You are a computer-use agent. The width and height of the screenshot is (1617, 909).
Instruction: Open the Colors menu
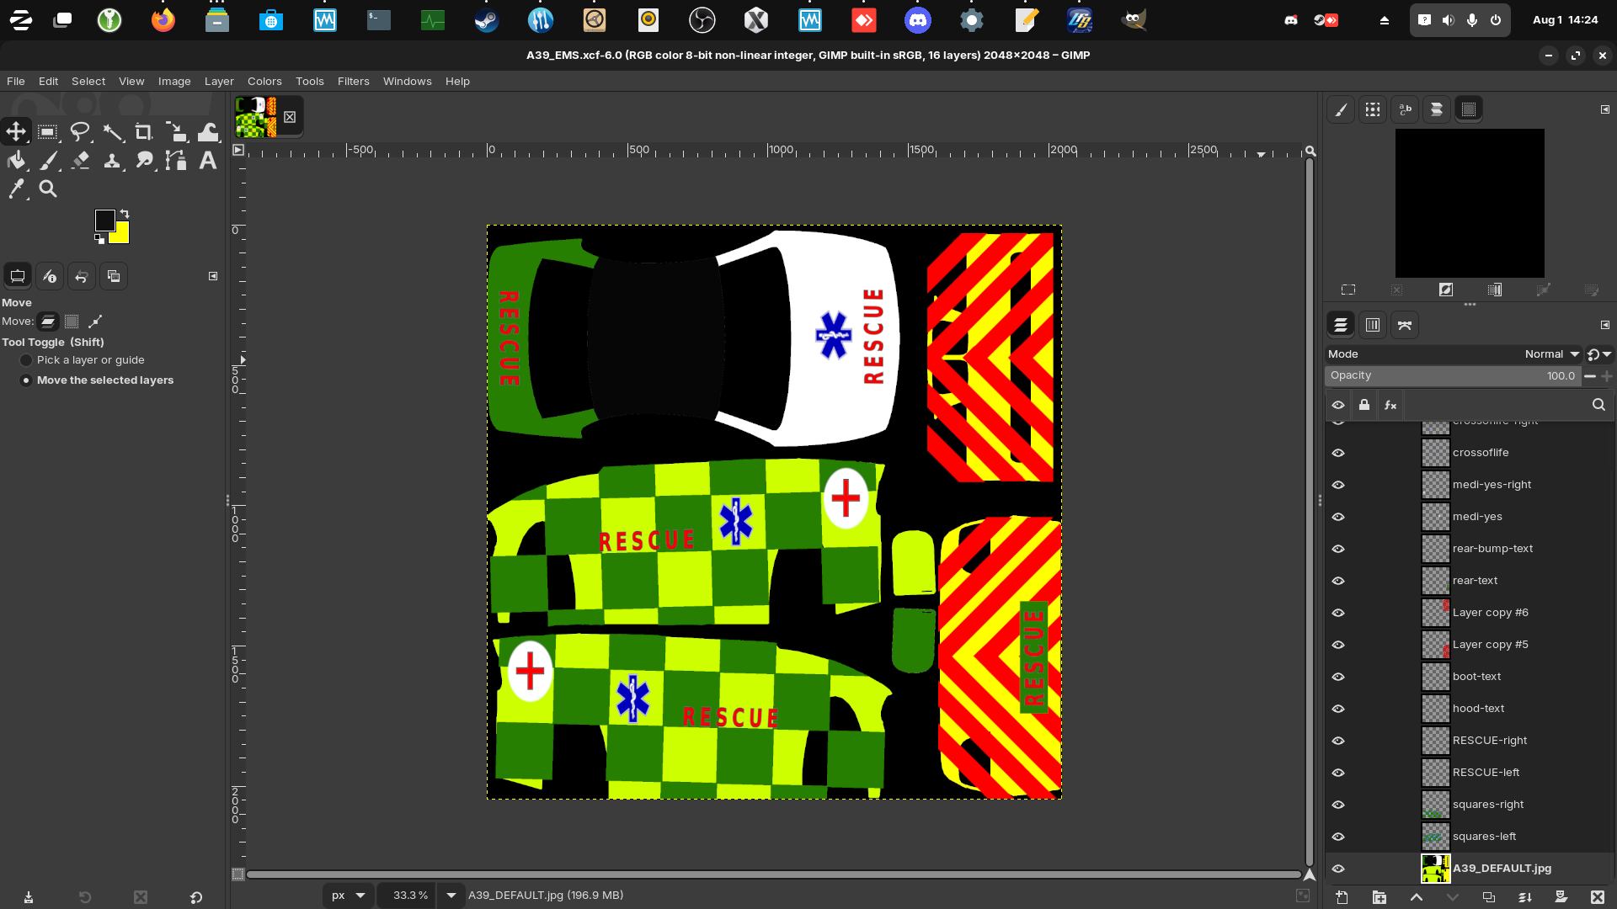pyautogui.click(x=264, y=82)
